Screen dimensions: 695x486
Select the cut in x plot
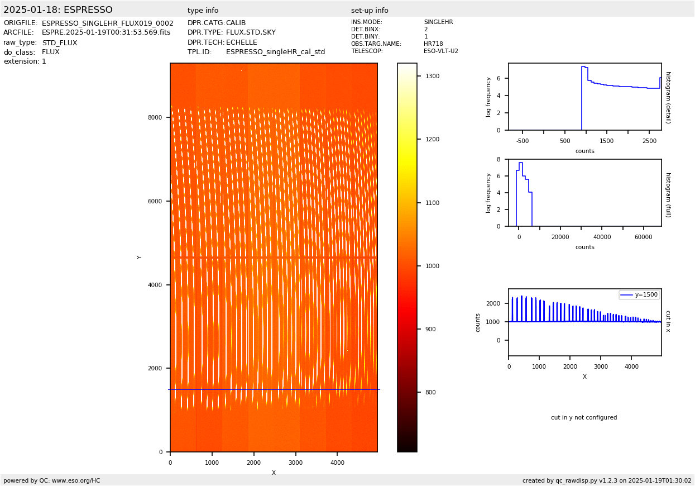[x=584, y=322]
